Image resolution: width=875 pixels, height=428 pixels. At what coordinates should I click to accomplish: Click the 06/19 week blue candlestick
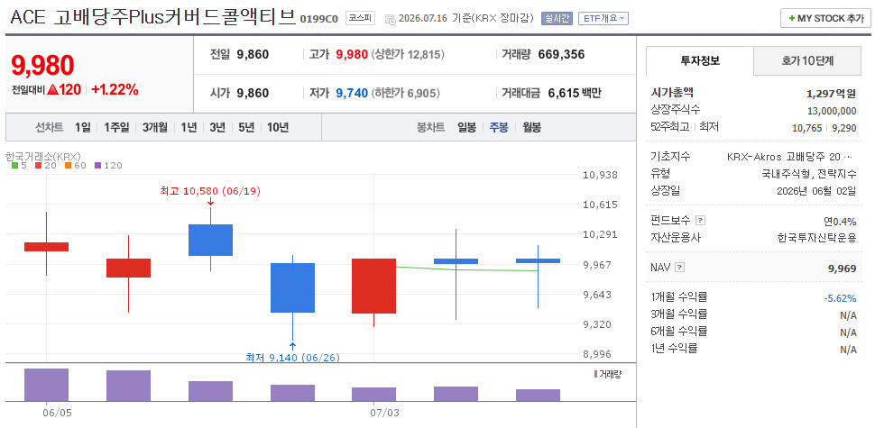[210, 240]
